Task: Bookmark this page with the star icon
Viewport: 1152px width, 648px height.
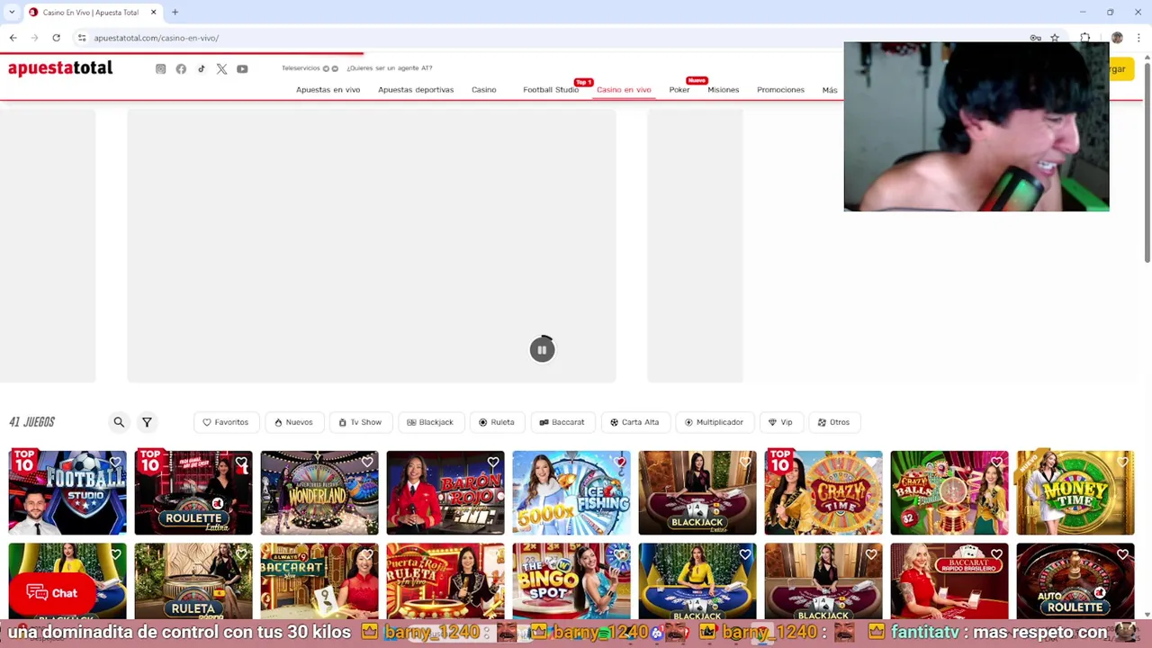Action: [x=1055, y=38]
